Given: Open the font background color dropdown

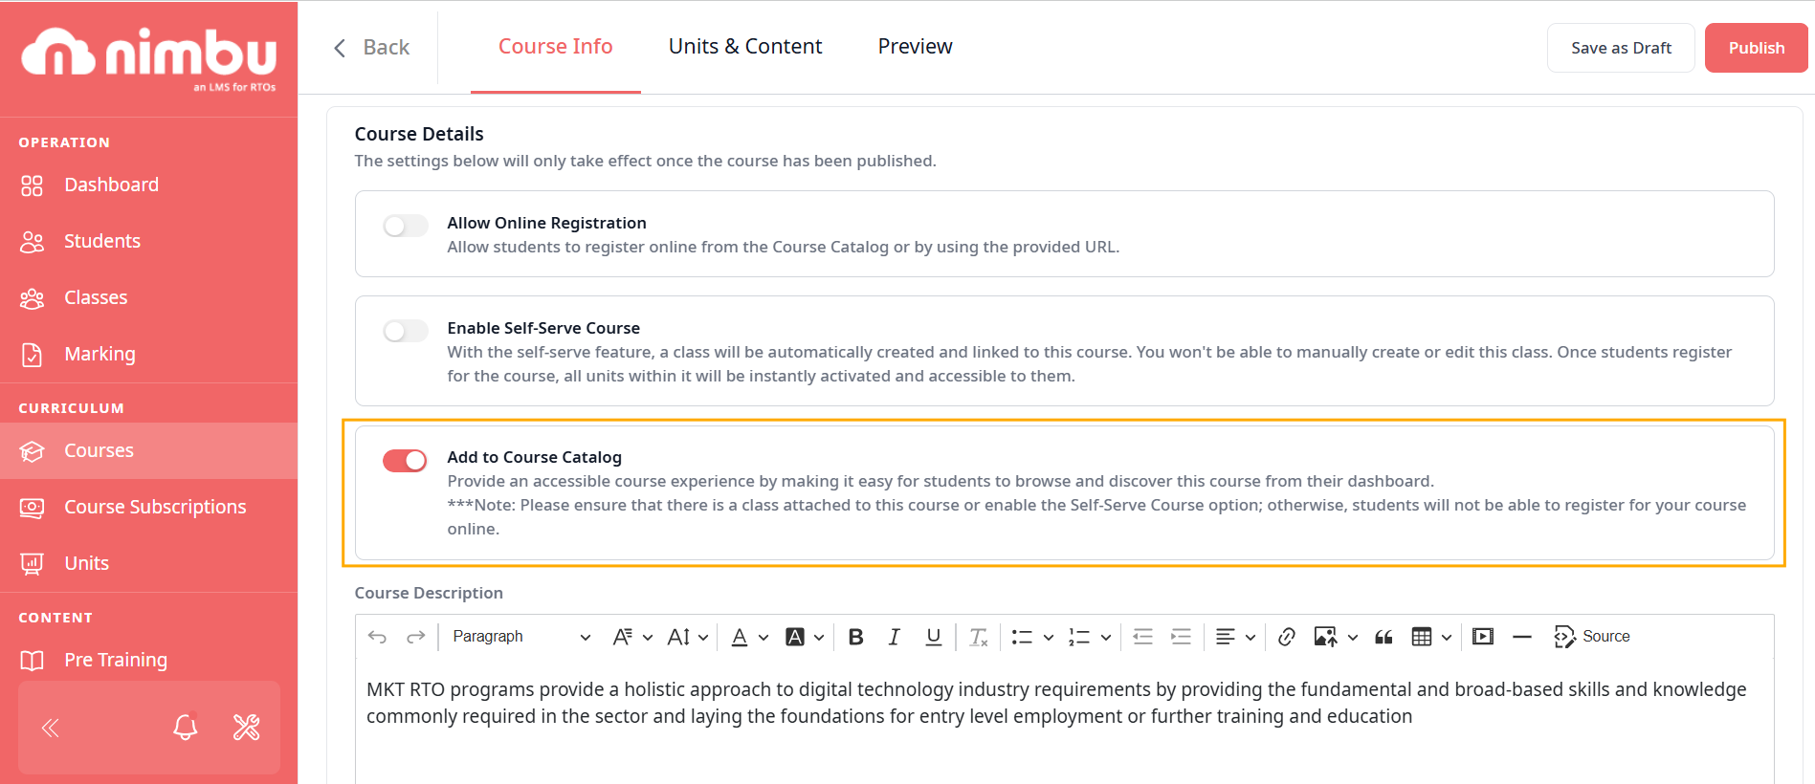Looking at the screenshot, I should 804,637.
